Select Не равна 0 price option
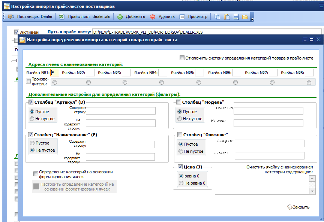Viewport: 324px width, 222px height. click(x=181, y=183)
